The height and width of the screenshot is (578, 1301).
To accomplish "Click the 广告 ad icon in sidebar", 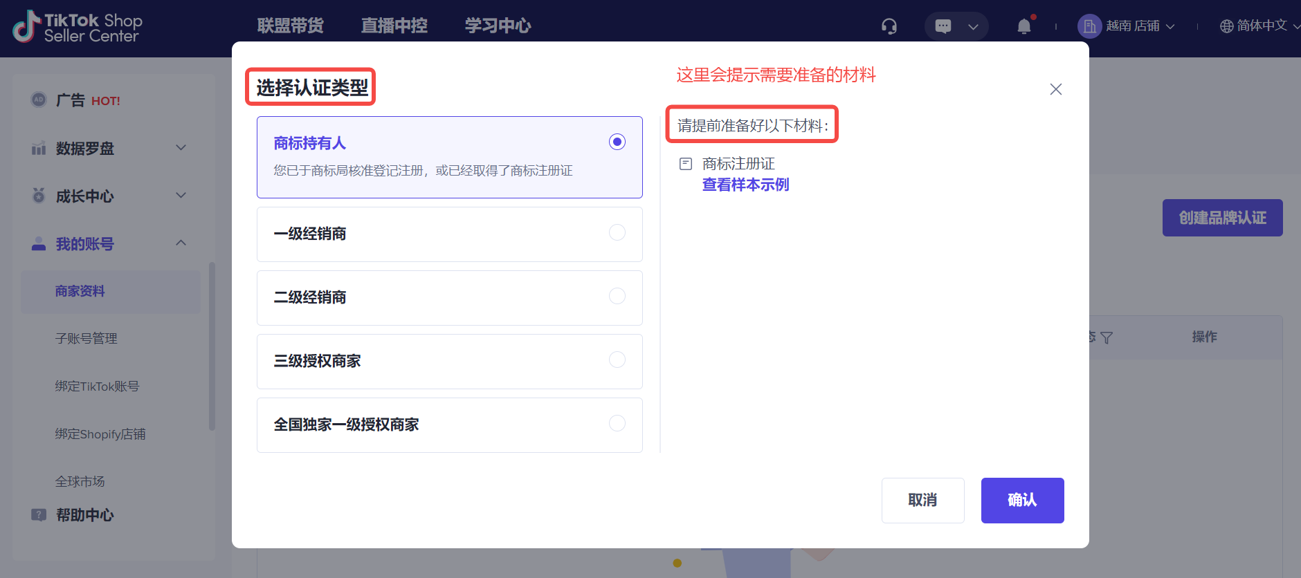I will click(x=39, y=100).
